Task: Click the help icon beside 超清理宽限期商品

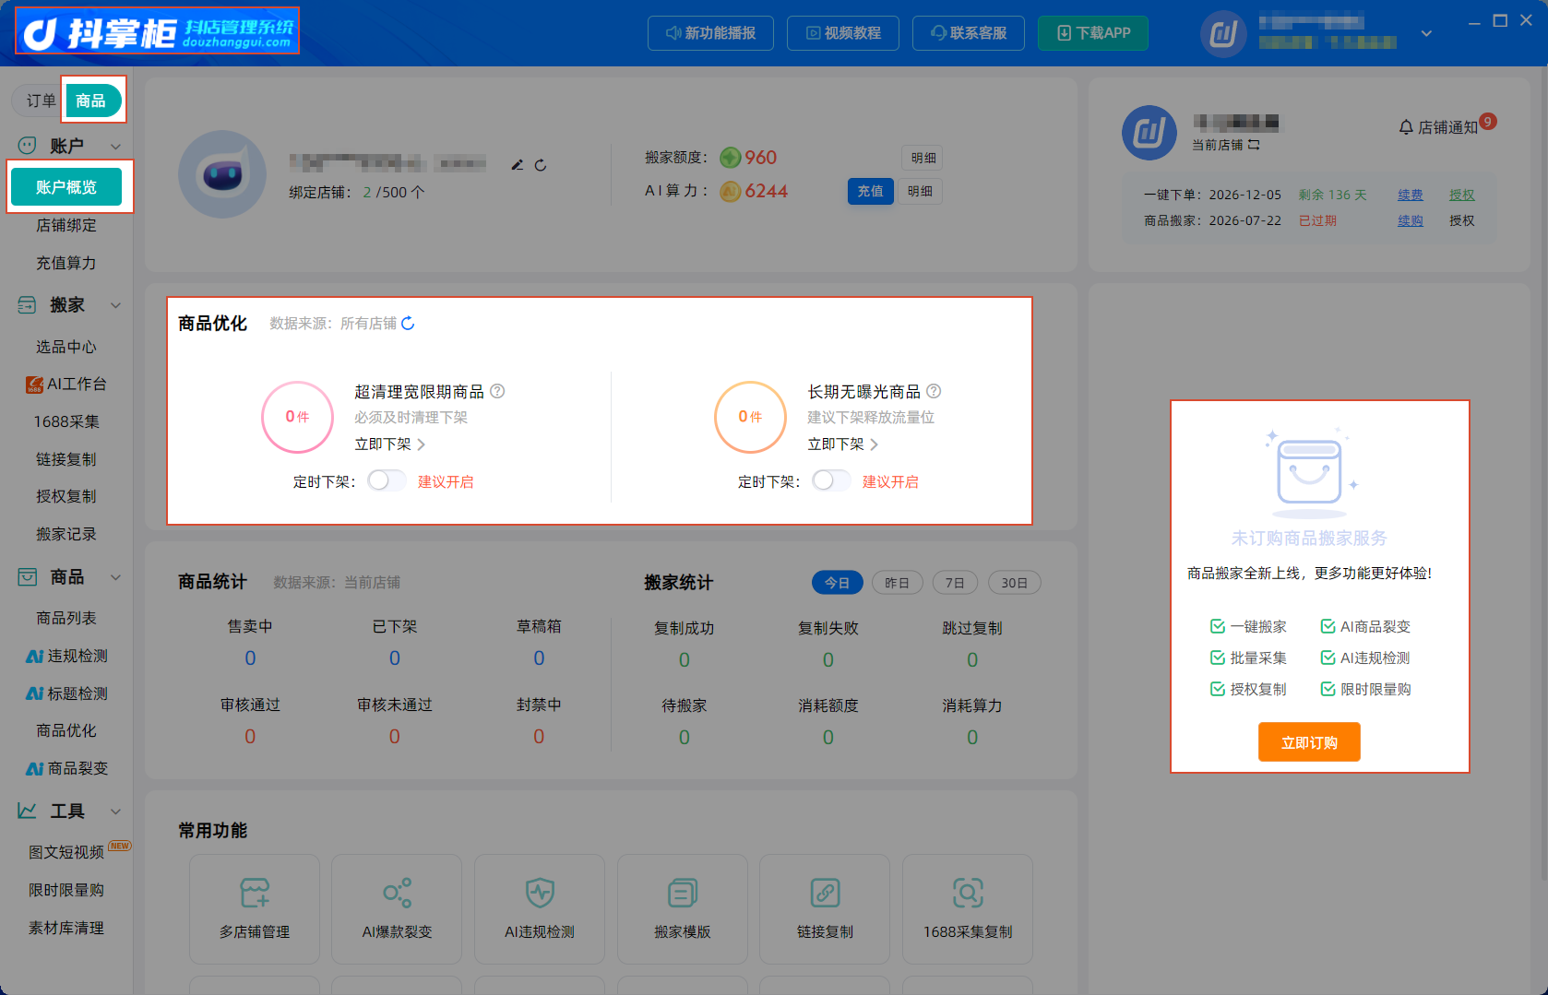Action: [x=497, y=391]
